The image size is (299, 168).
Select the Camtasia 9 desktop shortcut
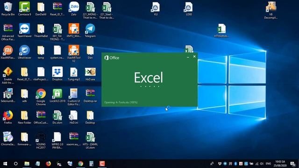tap(24, 9)
